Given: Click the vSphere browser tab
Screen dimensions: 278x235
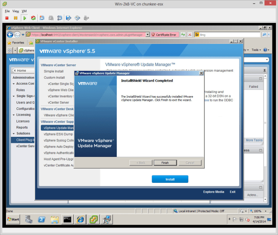Looking at the screenshot, I should (26, 50).
